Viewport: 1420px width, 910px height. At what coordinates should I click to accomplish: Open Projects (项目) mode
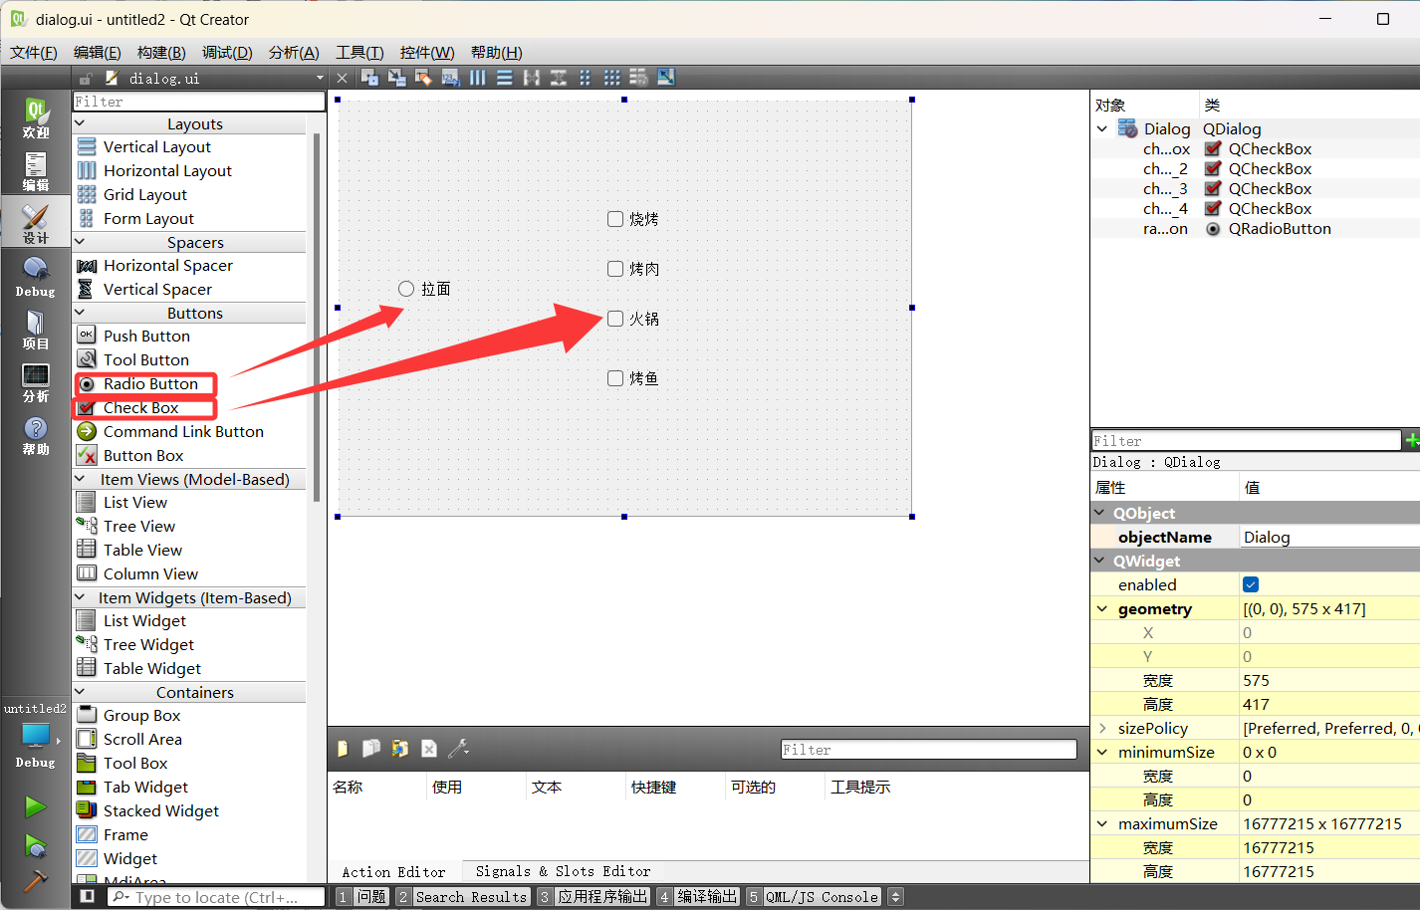[x=36, y=329]
